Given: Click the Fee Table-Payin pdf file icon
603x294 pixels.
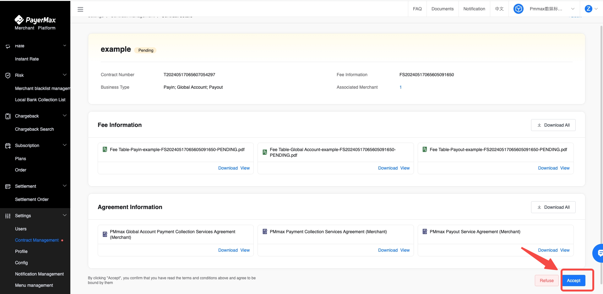Looking at the screenshot, I should pyautogui.click(x=105, y=150).
